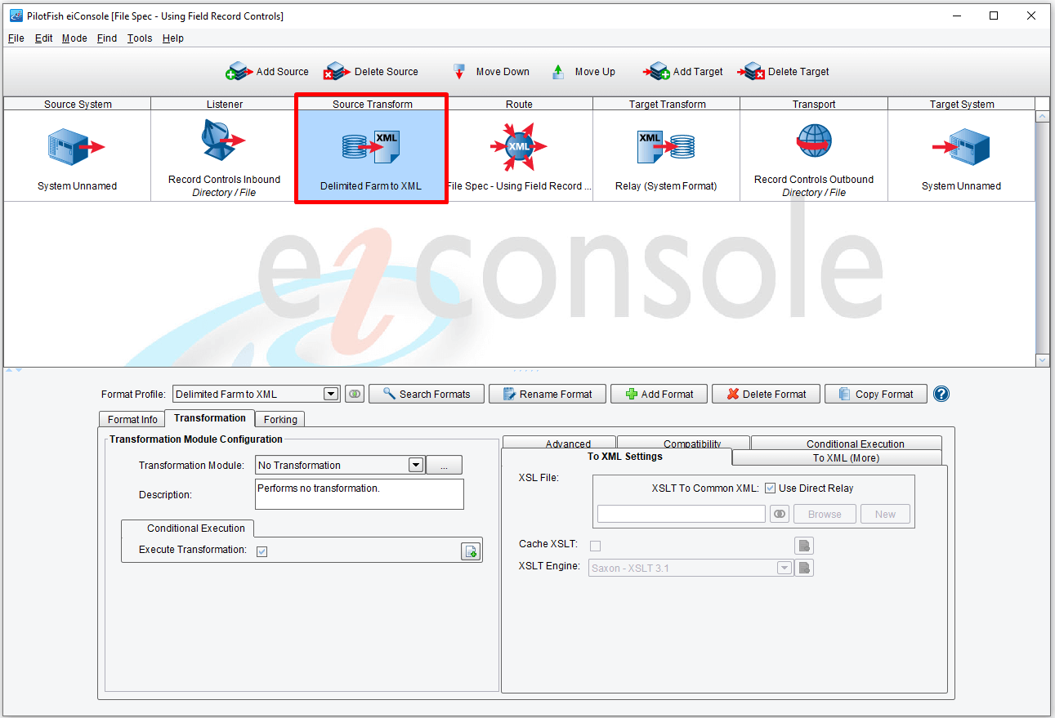Screen dimensions: 1055x718
Task: Open the Mode menu
Action: (x=74, y=38)
